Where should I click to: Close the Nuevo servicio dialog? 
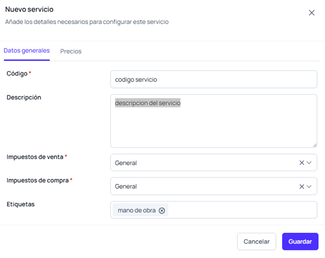click(311, 13)
